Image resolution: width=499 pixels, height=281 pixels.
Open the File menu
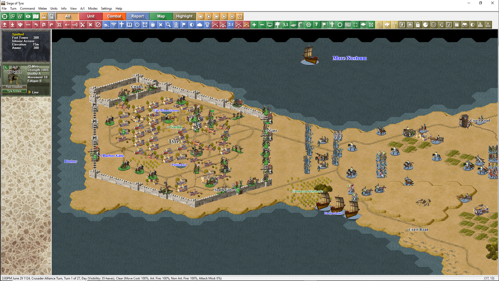4,9
